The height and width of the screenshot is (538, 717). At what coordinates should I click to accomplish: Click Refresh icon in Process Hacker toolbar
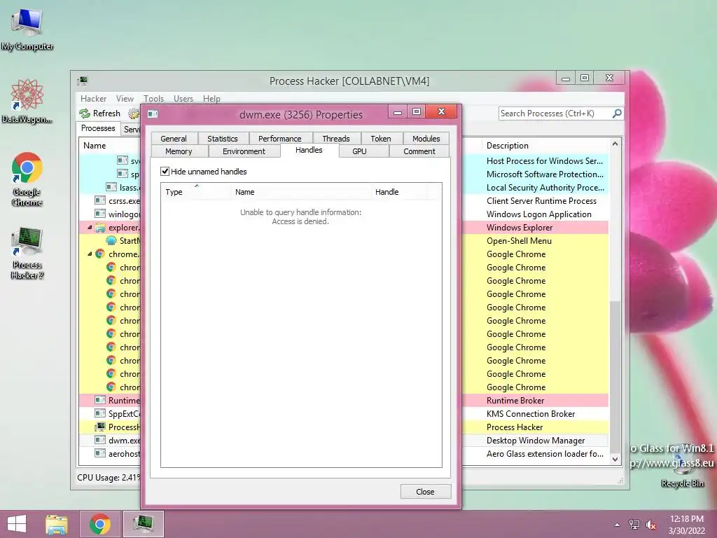85,113
